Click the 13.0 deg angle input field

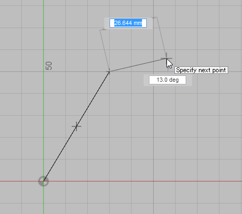coord(168,80)
